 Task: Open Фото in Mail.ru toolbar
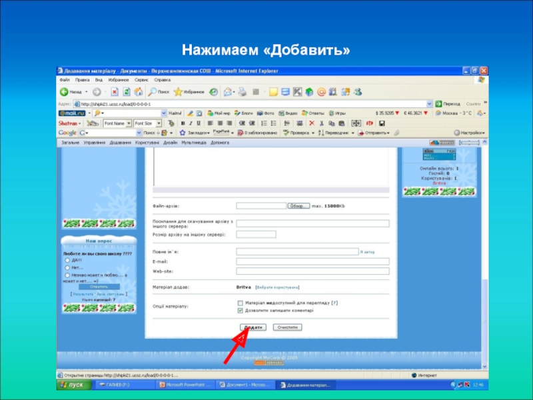click(265, 113)
